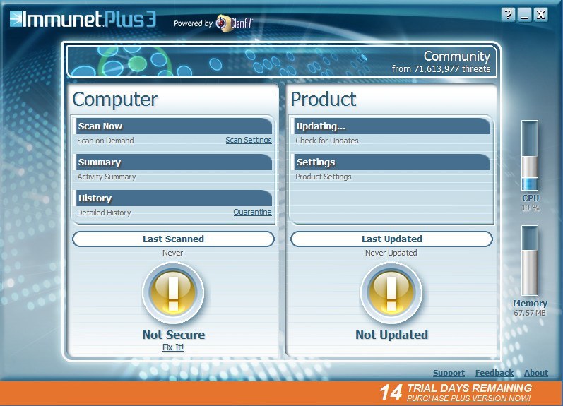Click the Last Scanned label
563x406 pixels.
[x=173, y=239]
